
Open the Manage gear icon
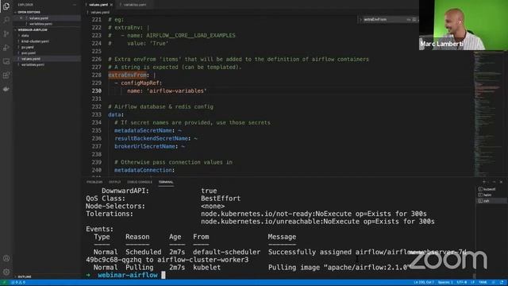(x=6, y=272)
